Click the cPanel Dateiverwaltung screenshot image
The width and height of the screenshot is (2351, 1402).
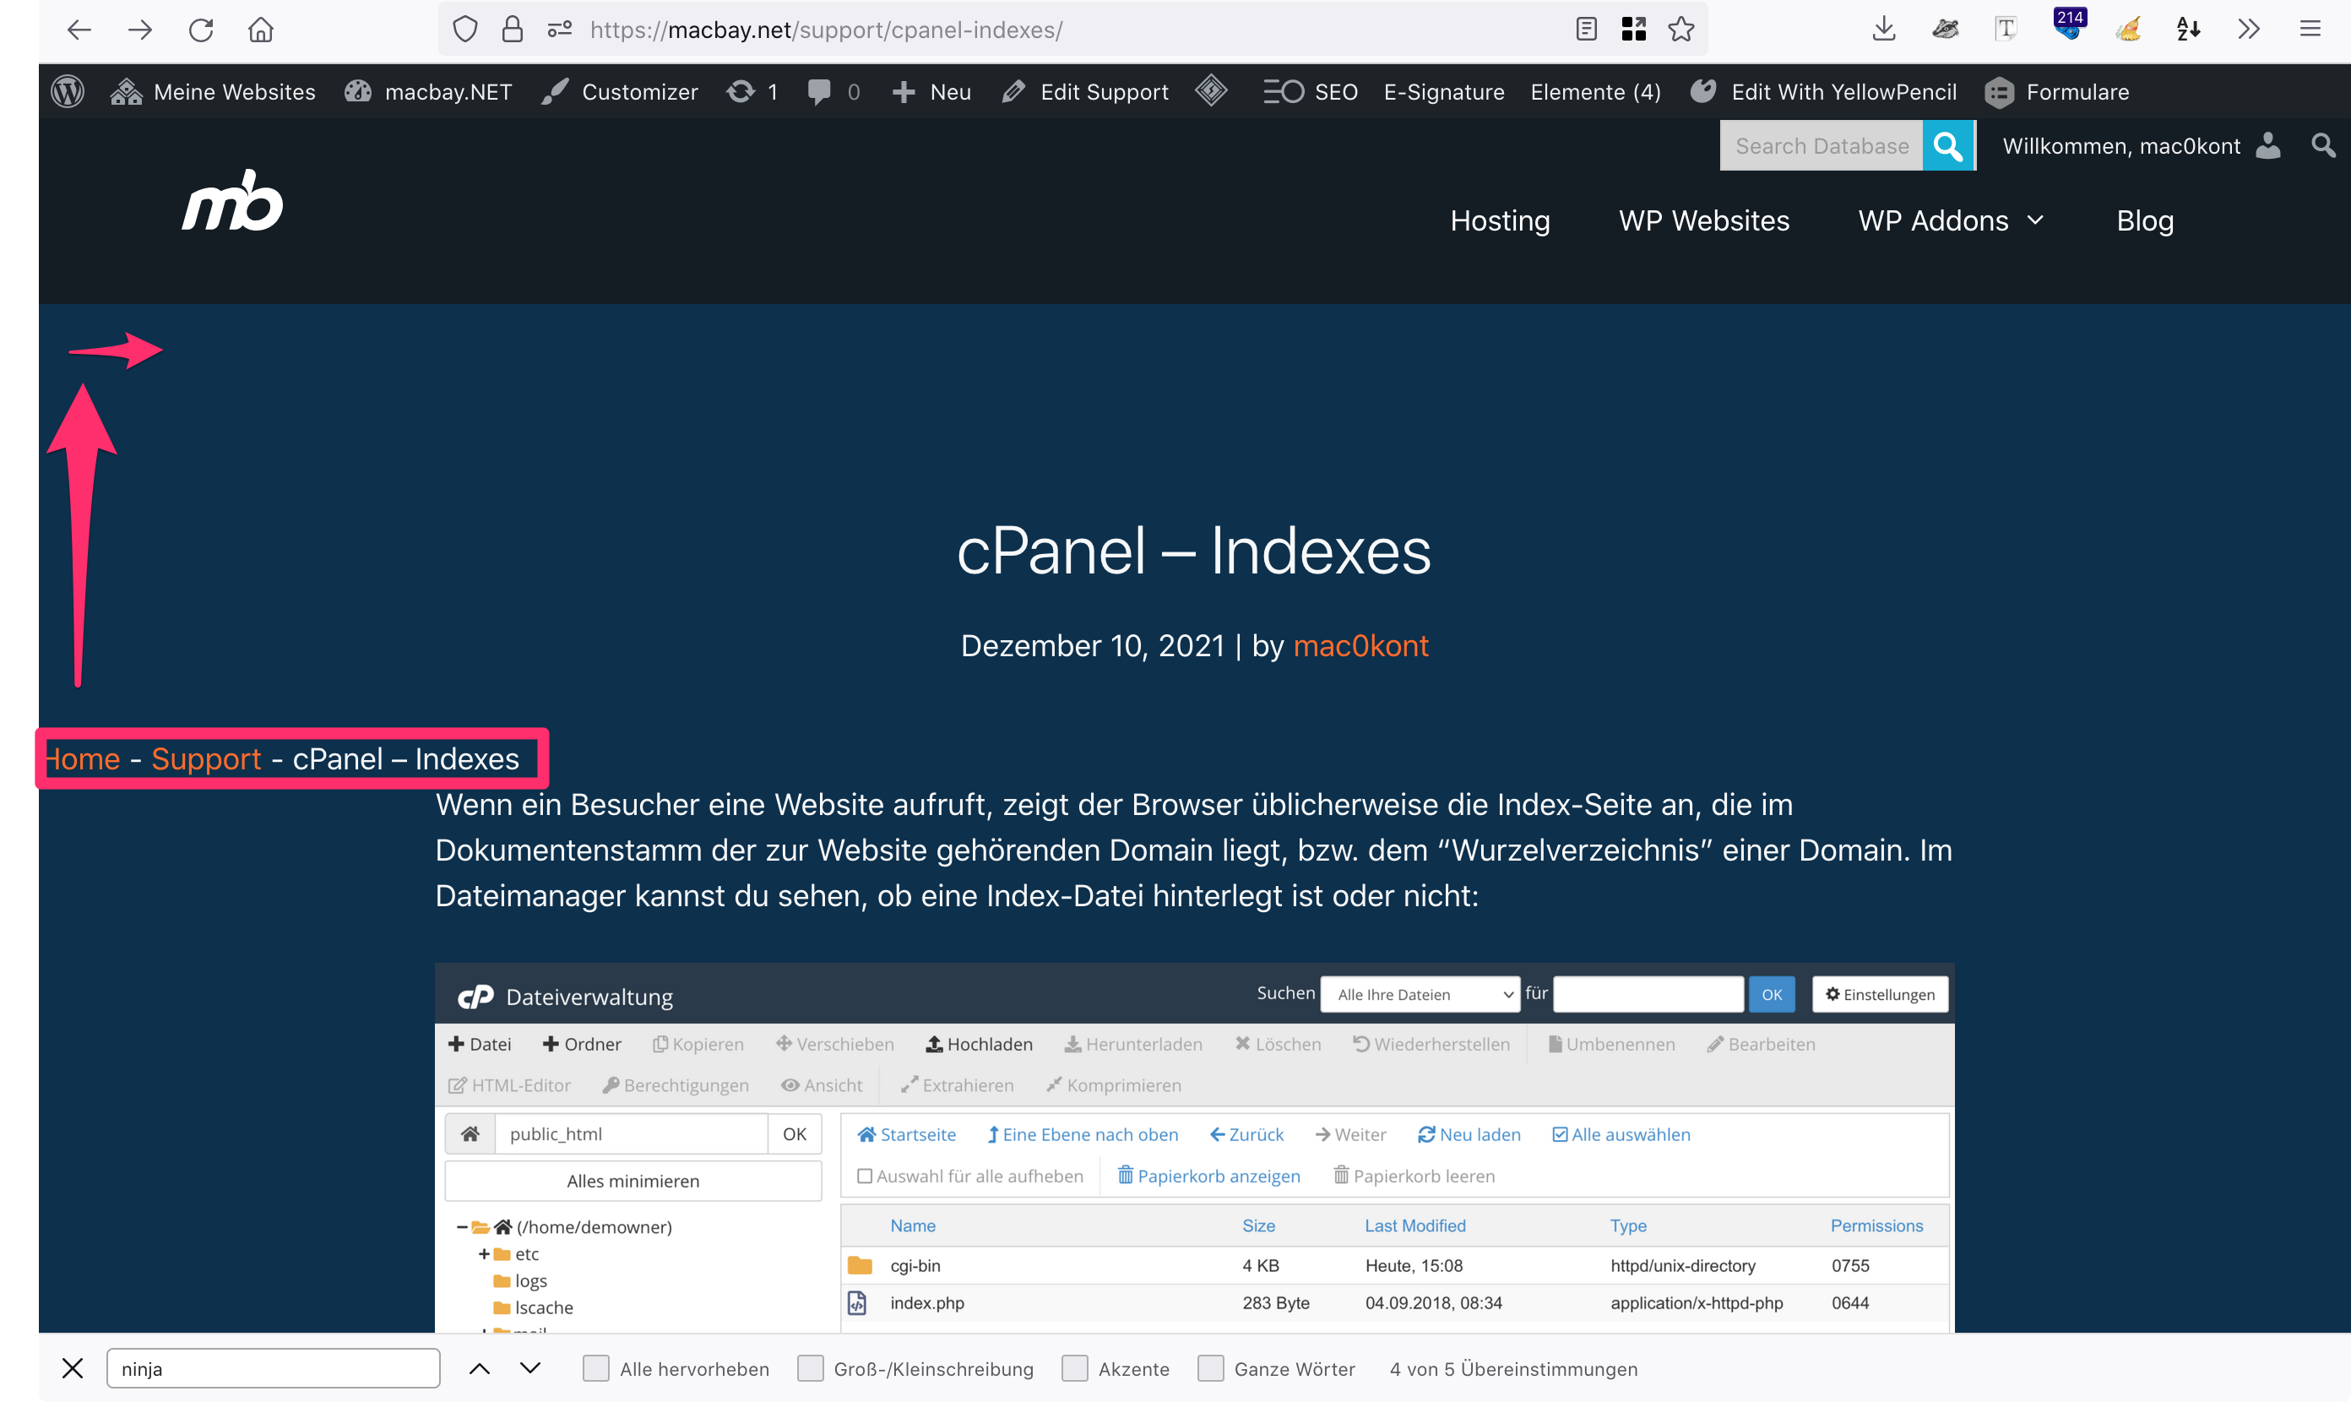1194,1148
